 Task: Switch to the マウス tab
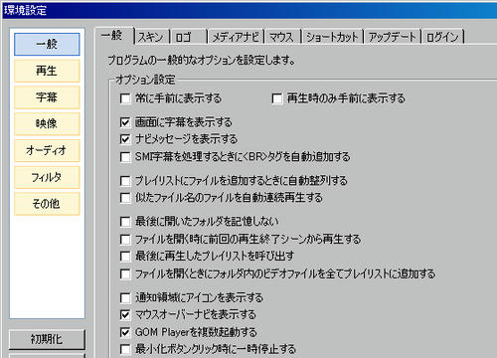282,37
